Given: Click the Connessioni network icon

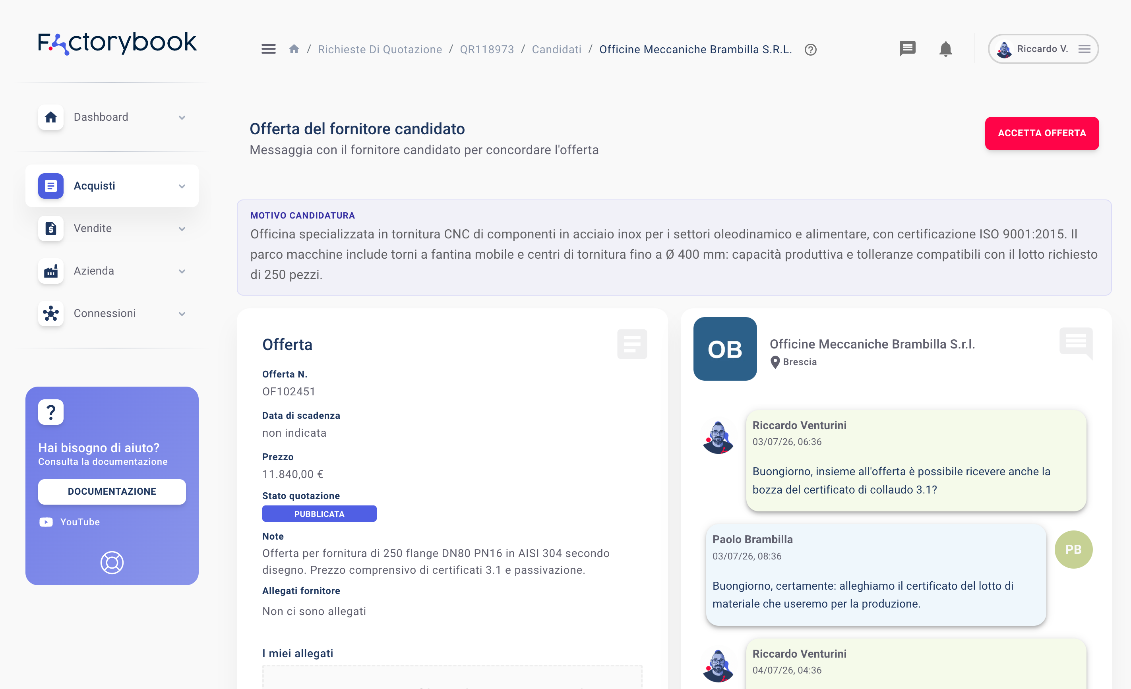Looking at the screenshot, I should click(51, 314).
